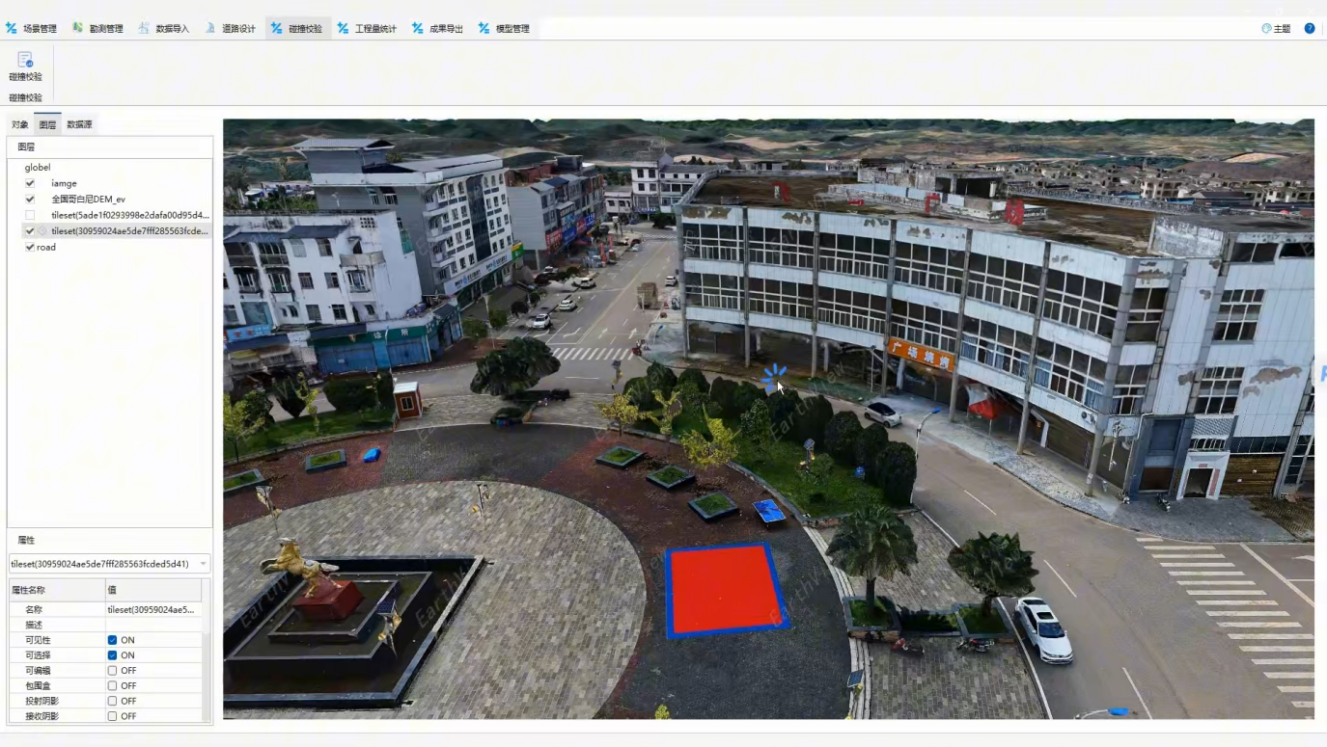Switch to the 成果导出 ribbon tab
Screen dimensions: 1327x747
click(438, 29)
